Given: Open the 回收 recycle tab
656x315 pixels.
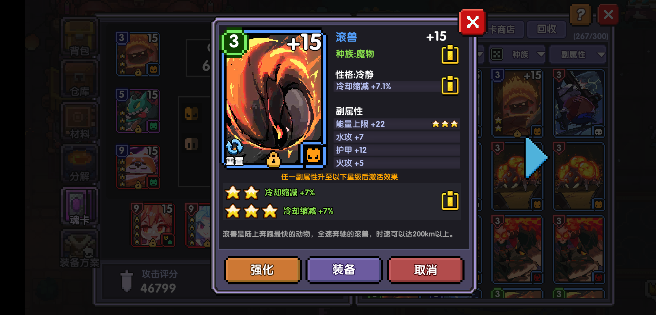Looking at the screenshot, I should coord(546,29).
